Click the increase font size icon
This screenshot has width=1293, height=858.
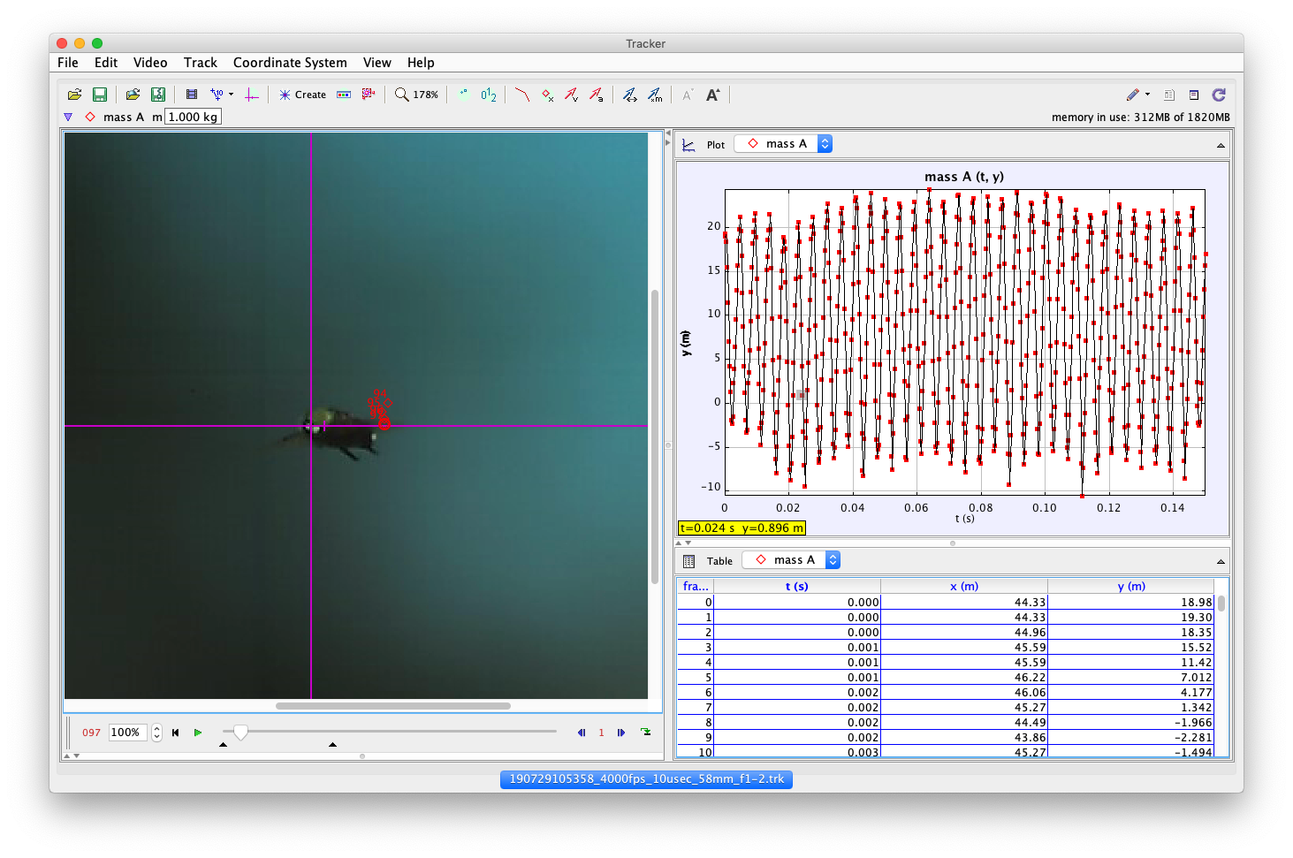[713, 95]
